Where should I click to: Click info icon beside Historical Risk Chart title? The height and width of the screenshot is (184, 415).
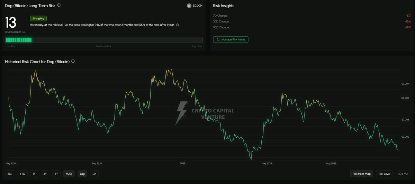point(73,61)
